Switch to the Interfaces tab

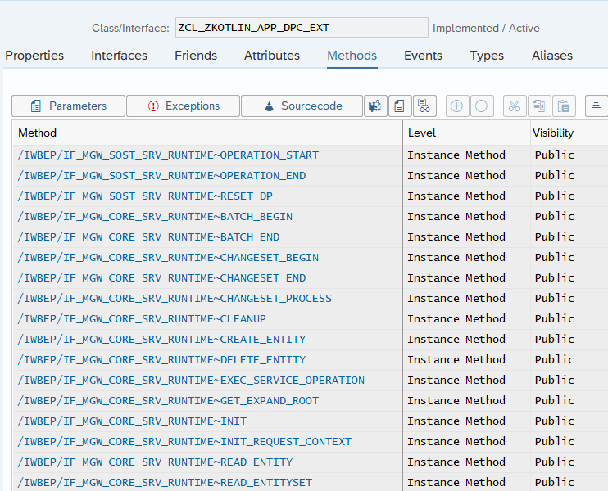[x=119, y=56]
